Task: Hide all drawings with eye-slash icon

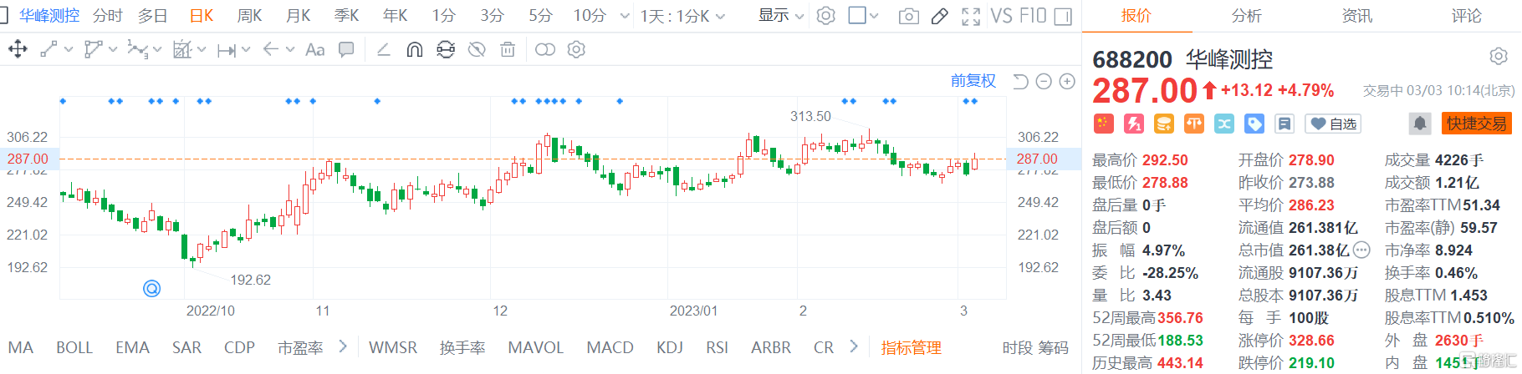Action: [477, 50]
